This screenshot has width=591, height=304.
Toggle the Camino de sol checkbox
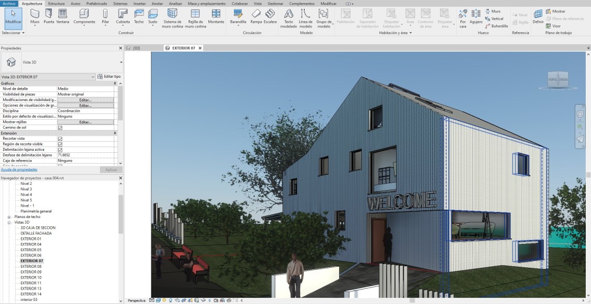[x=60, y=127]
